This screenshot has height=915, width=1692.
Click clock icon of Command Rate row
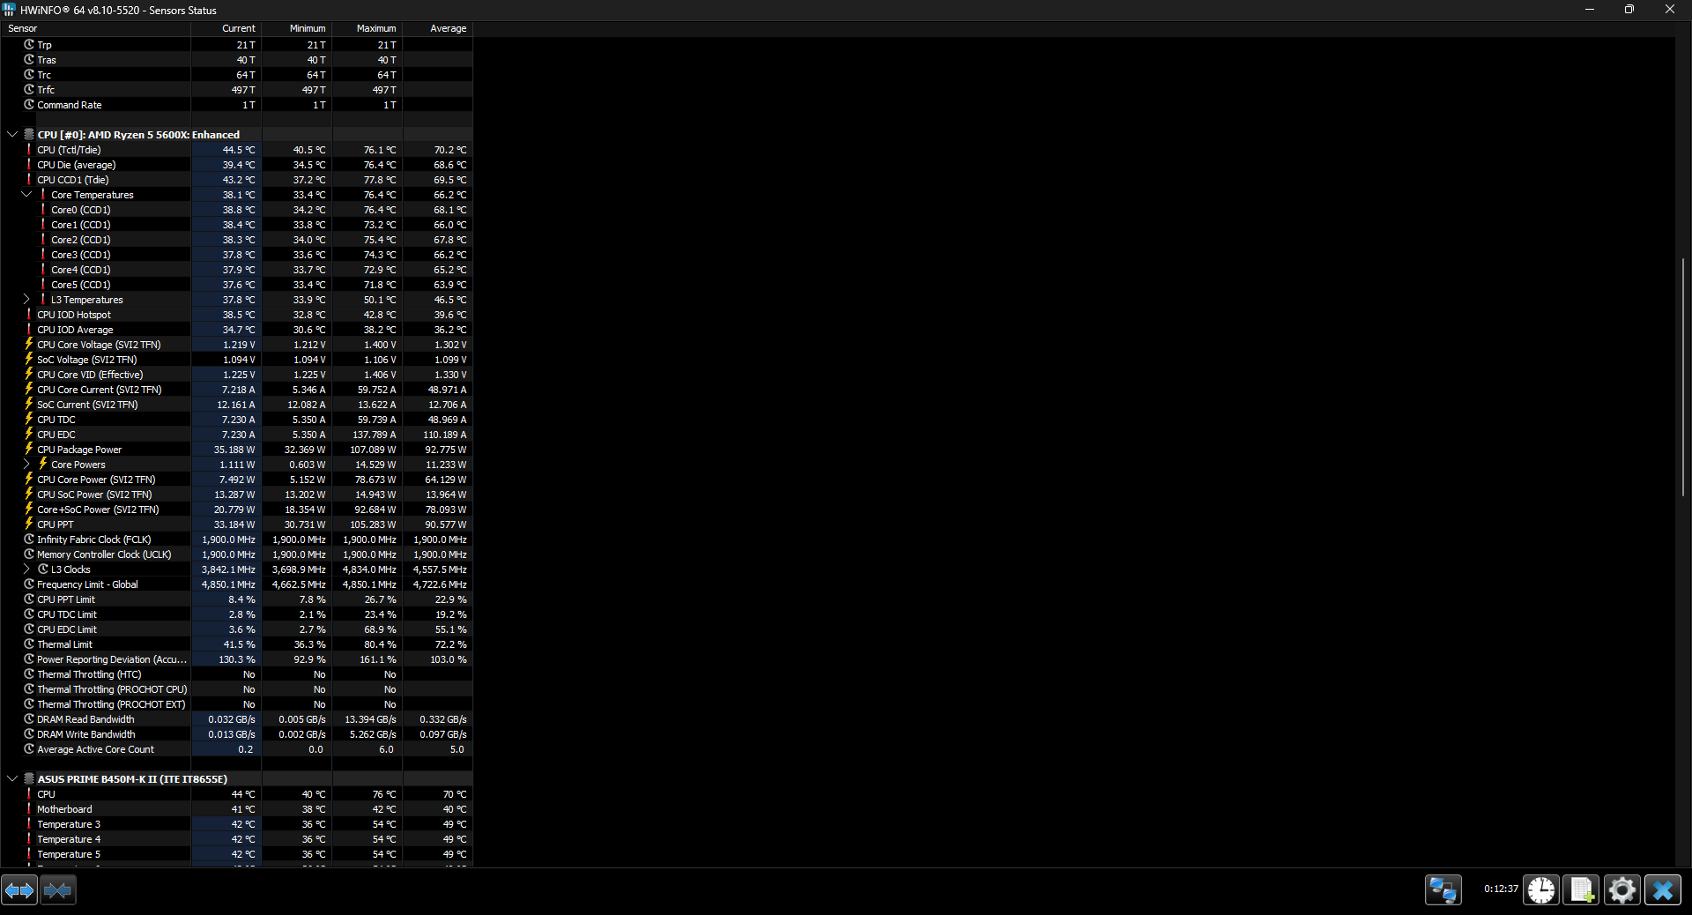29,105
